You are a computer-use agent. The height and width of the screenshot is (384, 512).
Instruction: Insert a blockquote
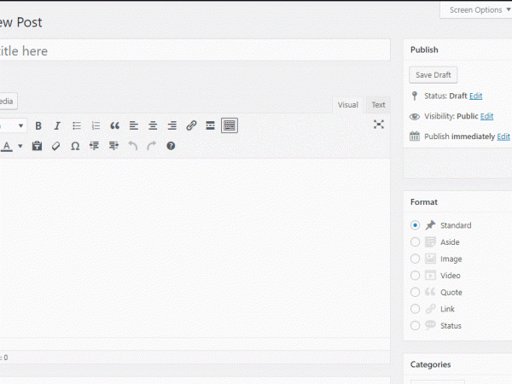tap(115, 125)
